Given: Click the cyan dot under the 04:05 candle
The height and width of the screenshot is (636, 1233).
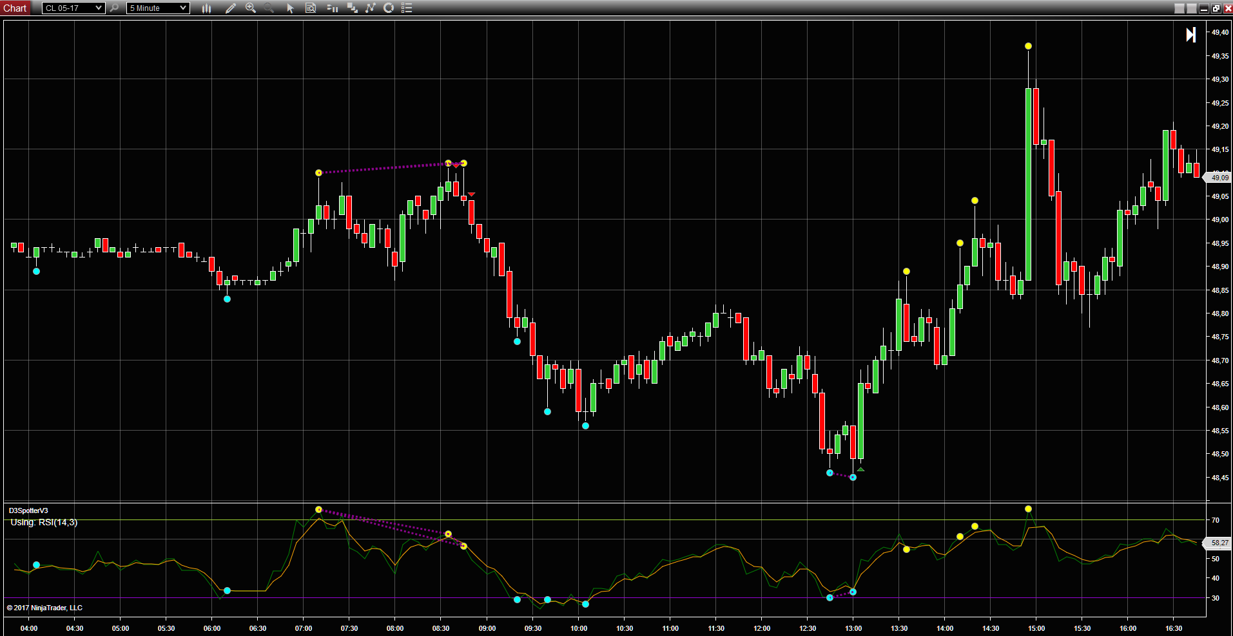Looking at the screenshot, I should pos(36,271).
